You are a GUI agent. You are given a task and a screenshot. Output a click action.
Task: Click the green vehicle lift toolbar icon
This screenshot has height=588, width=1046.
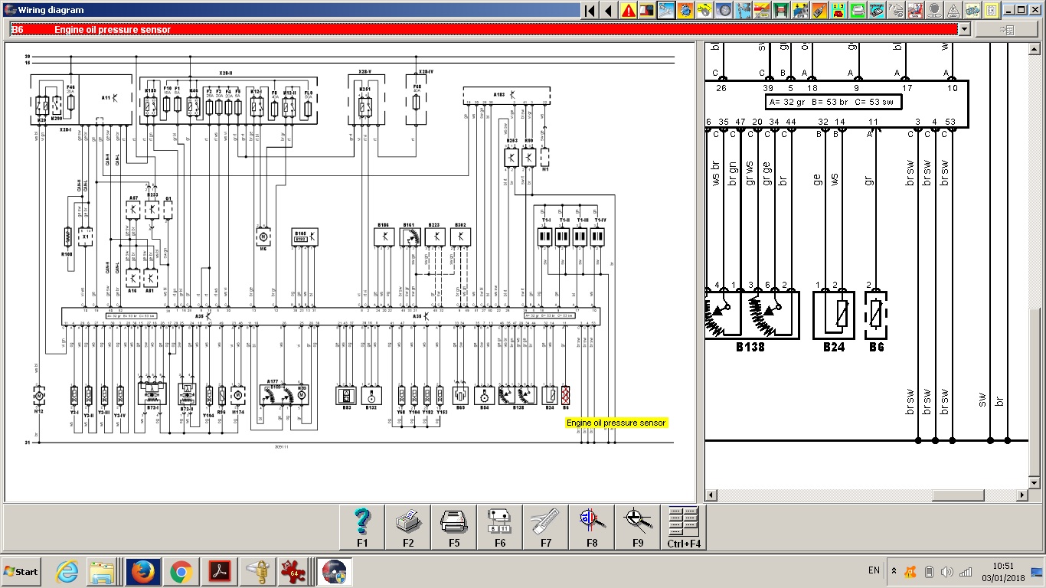780,11
